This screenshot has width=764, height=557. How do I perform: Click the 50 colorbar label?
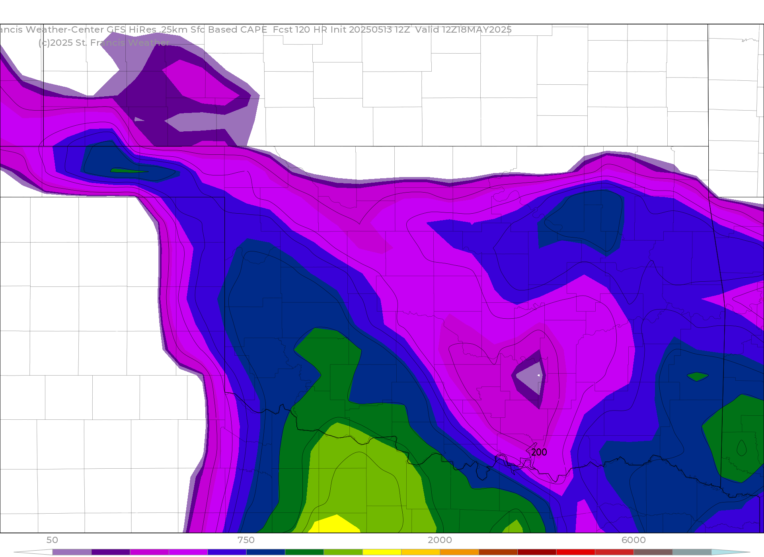[52, 540]
